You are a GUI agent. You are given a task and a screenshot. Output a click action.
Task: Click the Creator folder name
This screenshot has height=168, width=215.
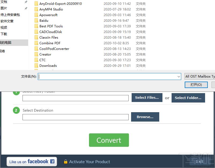coord(45,54)
